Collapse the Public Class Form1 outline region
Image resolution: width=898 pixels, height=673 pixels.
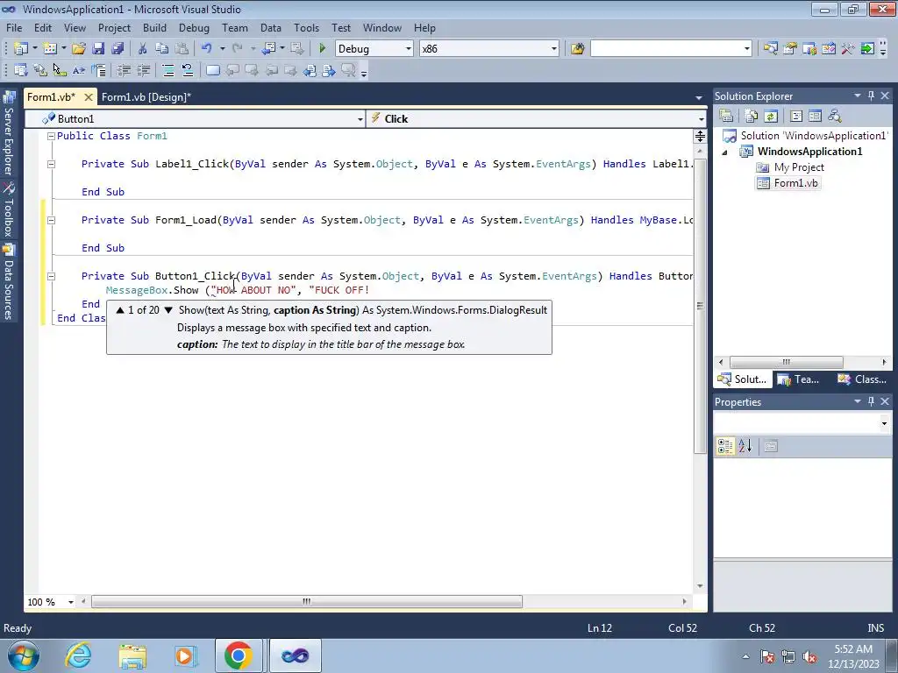pos(51,136)
